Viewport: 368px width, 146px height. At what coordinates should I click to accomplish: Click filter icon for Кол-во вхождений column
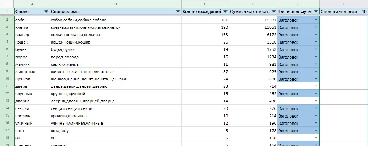(225, 12)
